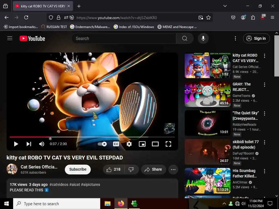Toggle closed captions CC button
The image size is (279, 209).
click(116, 144)
